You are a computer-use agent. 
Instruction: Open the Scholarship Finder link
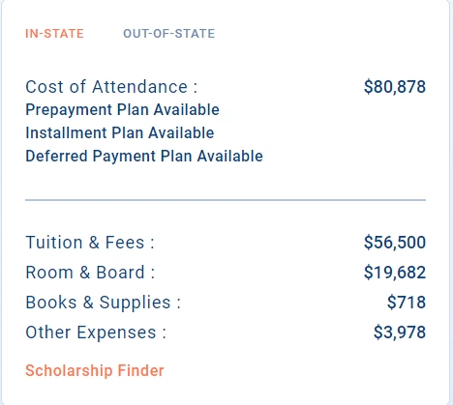(95, 370)
